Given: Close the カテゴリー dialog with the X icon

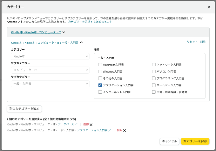Looking at the screenshot, I should pos(209,7).
